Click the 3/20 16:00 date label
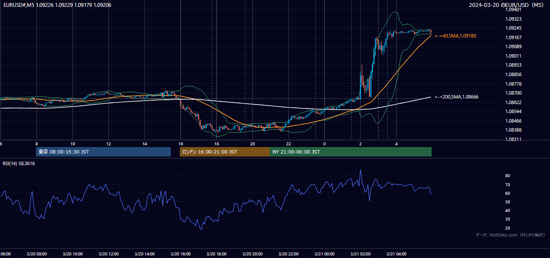 pos(180,254)
